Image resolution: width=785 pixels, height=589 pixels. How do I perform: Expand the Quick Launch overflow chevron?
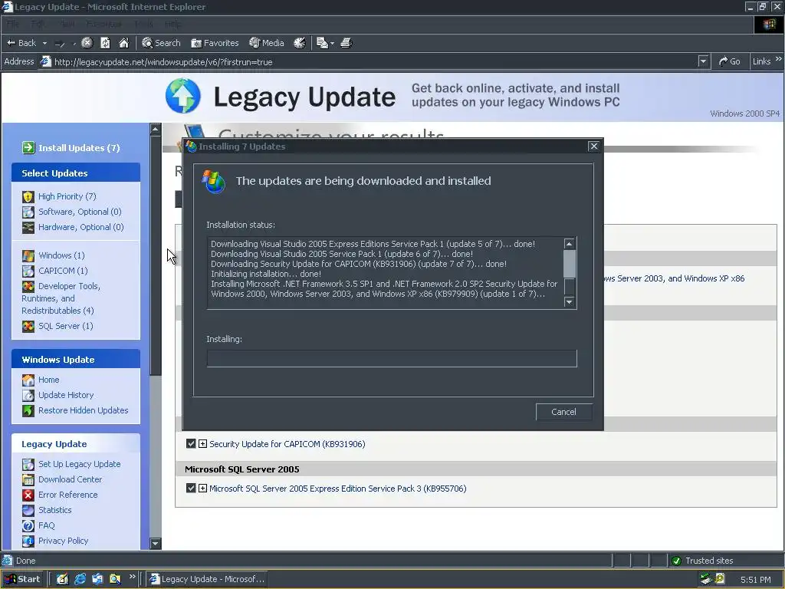pyautogui.click(x=132, y=577)
